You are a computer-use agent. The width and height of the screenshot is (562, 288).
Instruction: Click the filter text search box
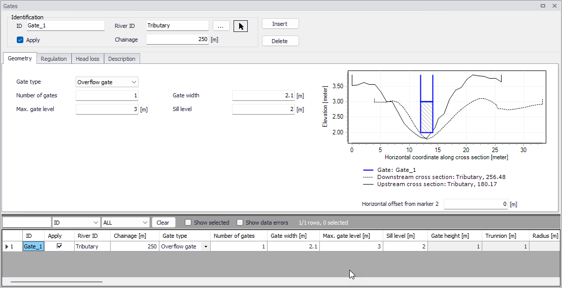point(27,223)
